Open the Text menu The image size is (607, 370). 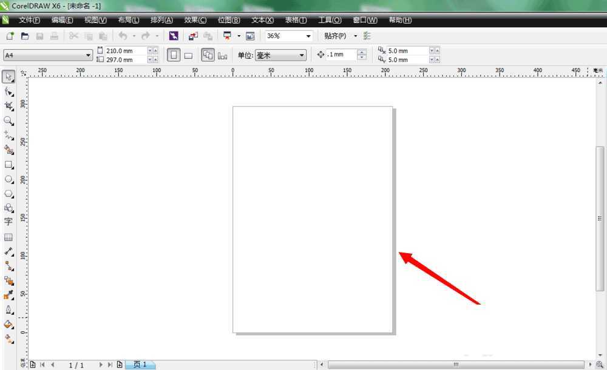[262, 20]
